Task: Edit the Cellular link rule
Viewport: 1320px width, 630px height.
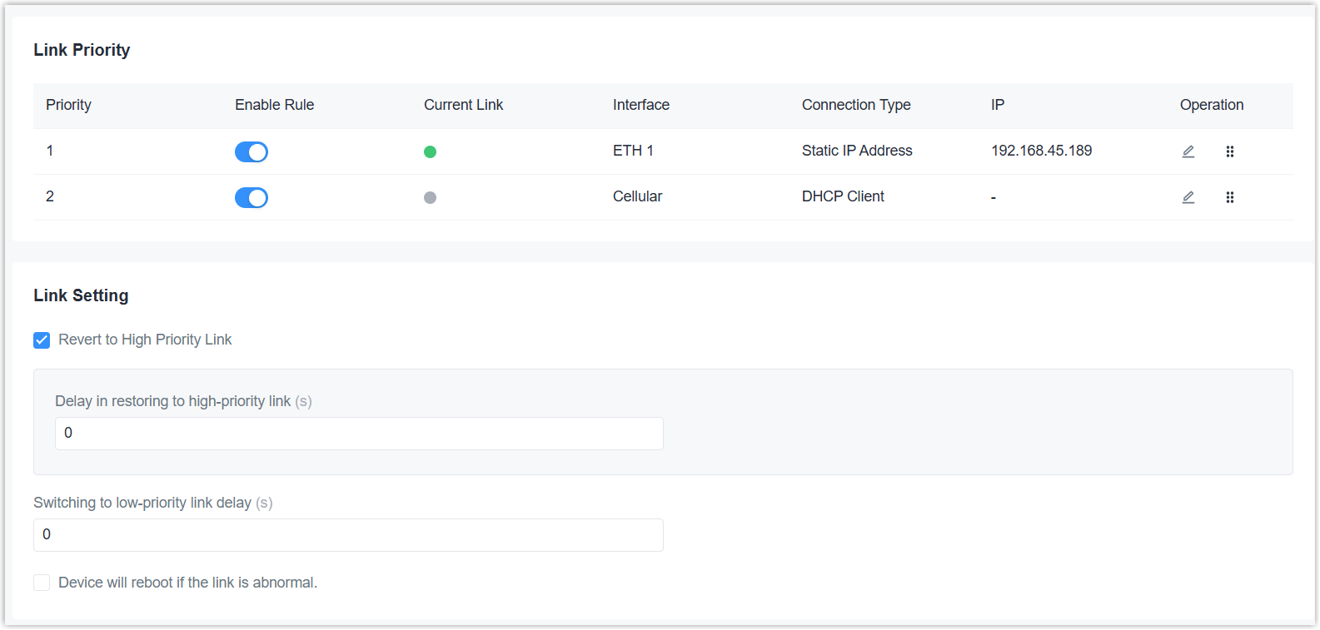Action: pos(1188,197)
